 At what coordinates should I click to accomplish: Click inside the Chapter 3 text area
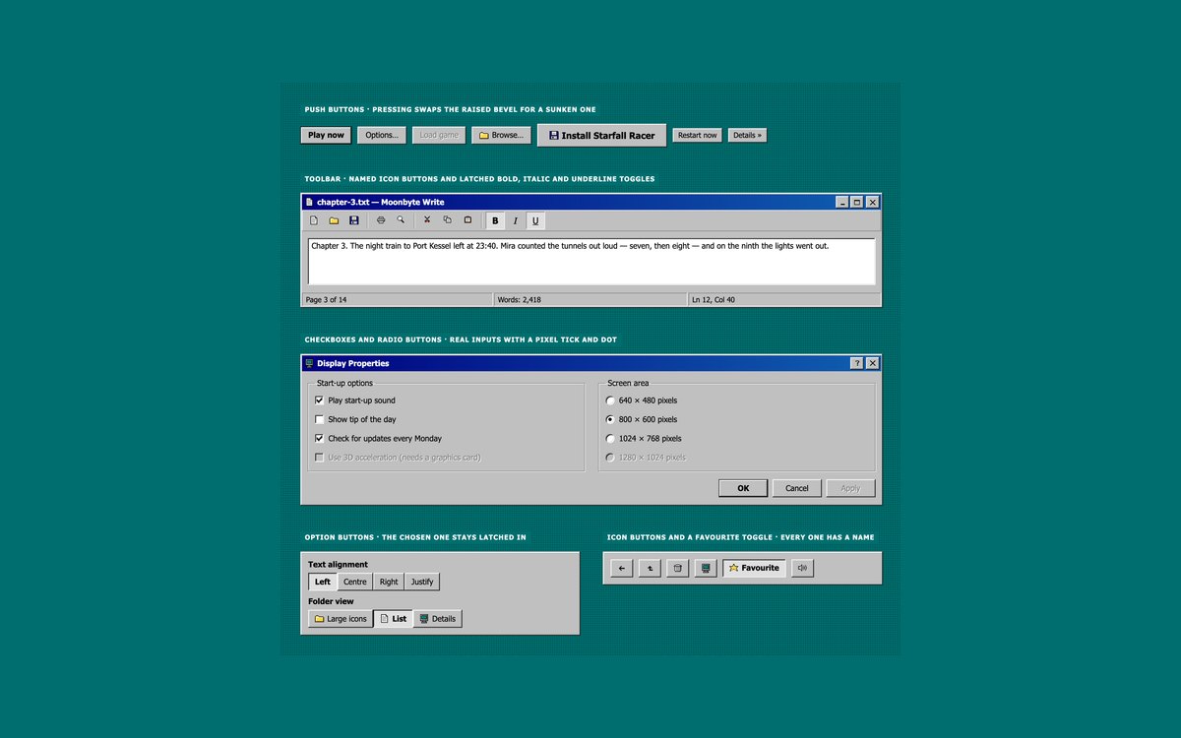click(x=591, y=262)
